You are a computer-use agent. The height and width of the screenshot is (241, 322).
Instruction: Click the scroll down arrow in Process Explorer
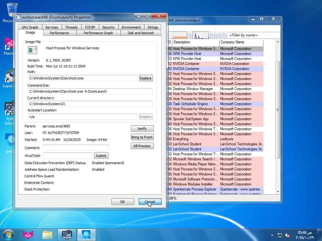[278, 192]
